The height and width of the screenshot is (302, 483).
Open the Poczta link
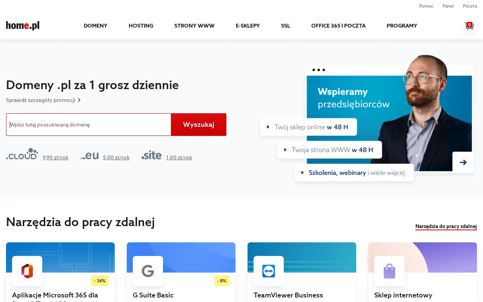(x=470, y=6)
